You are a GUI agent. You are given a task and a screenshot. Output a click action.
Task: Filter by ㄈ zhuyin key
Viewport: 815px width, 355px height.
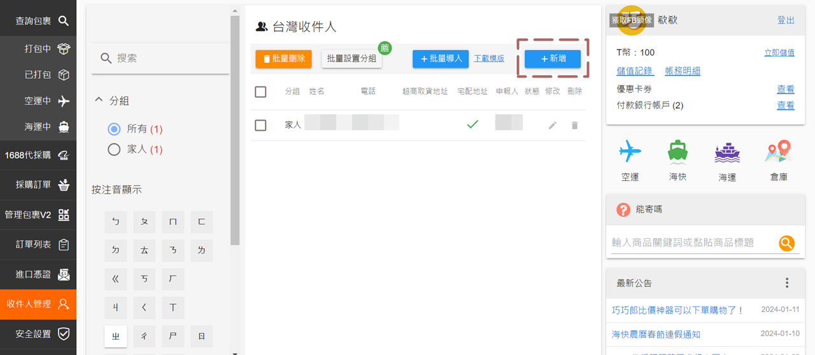tap(202, 222)
